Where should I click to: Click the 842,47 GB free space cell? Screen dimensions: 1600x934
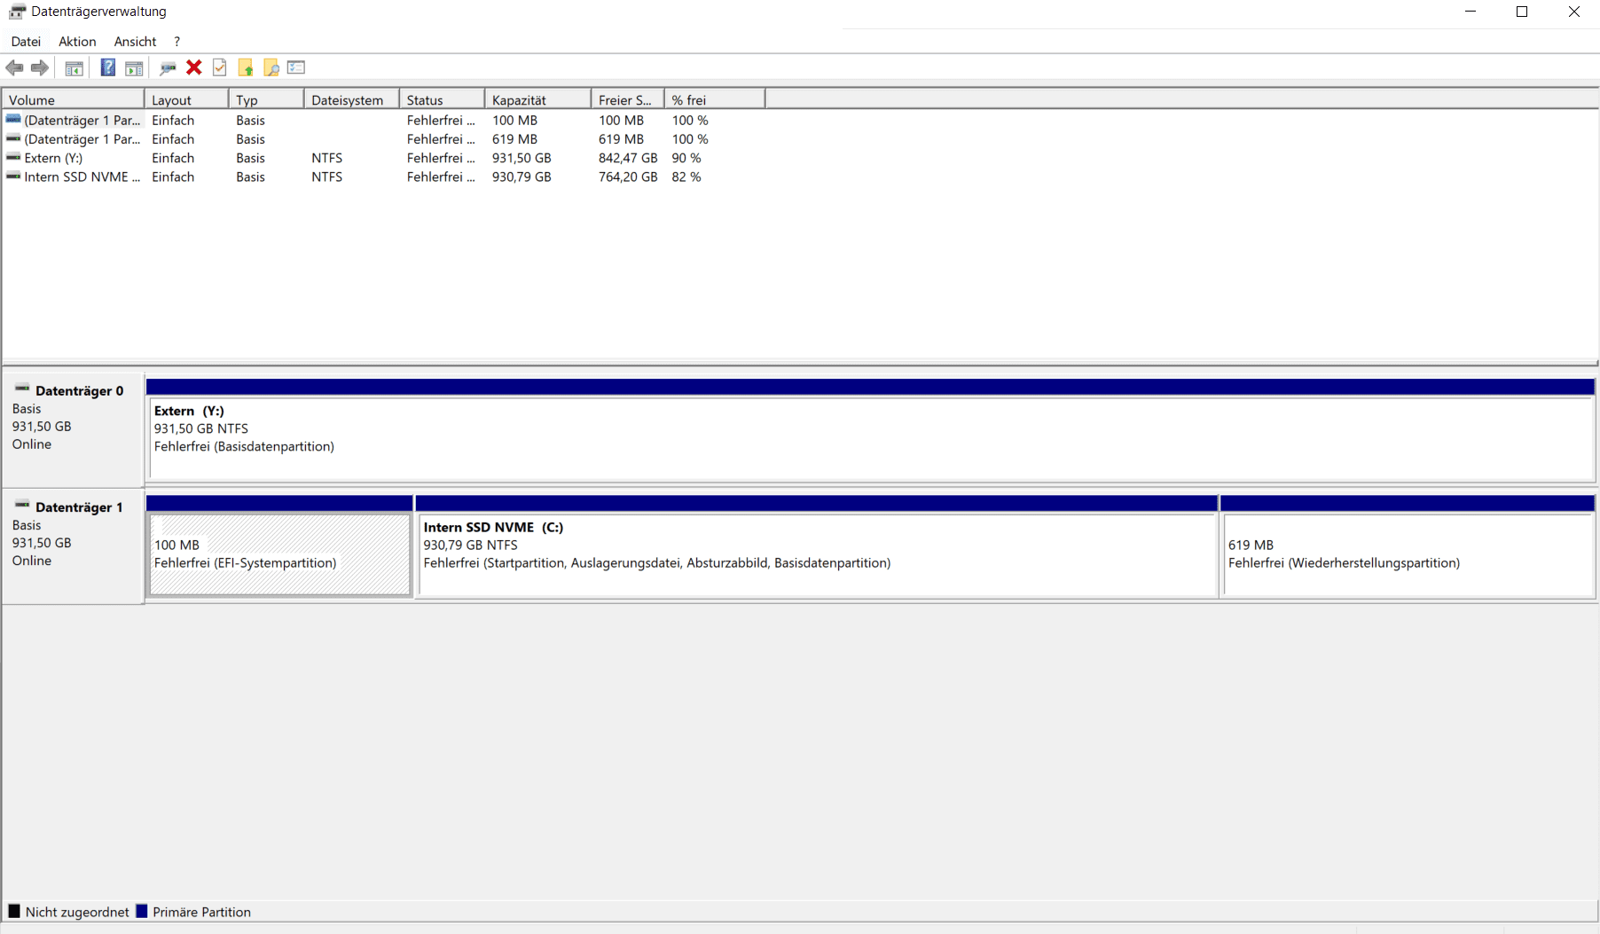tap(628, 158)
